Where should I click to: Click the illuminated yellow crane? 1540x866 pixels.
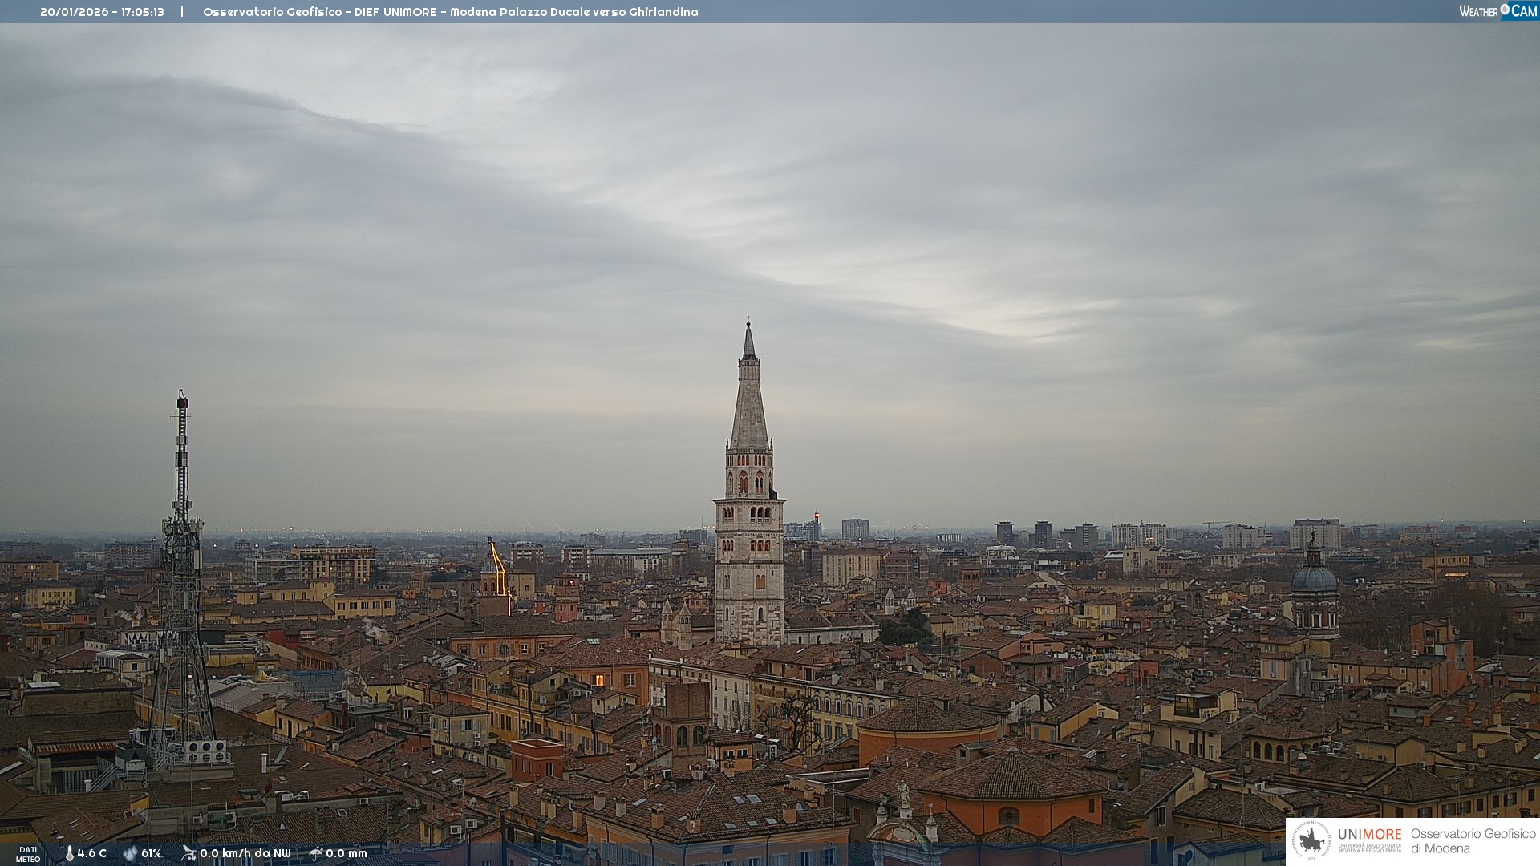499,566
